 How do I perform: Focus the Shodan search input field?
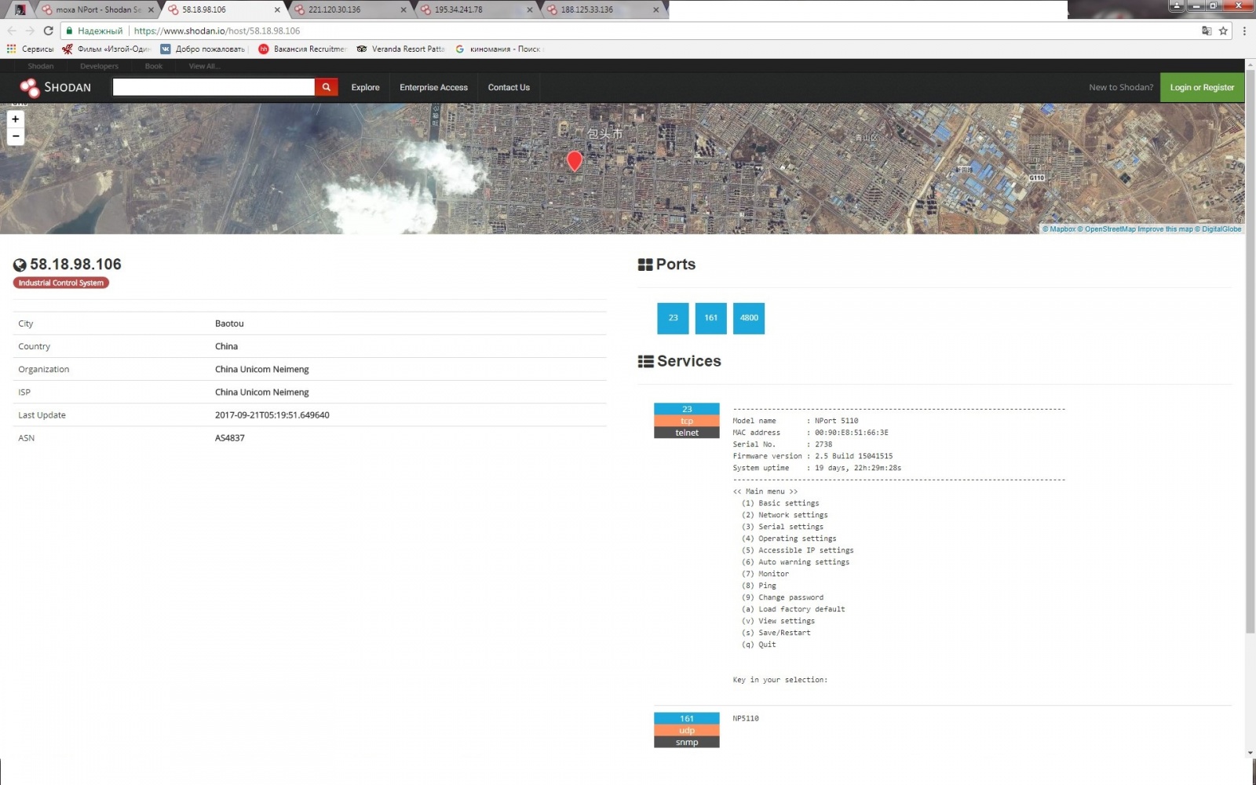214,87
